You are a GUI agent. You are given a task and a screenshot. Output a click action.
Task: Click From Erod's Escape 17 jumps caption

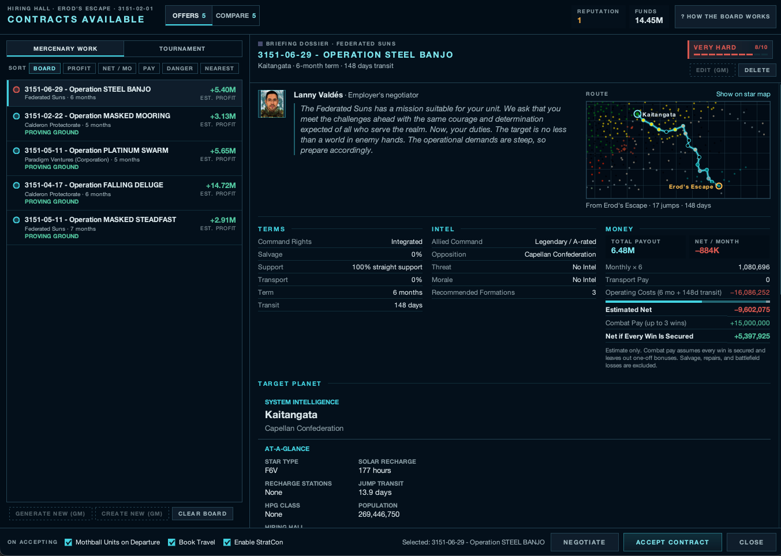click(648, 205)
